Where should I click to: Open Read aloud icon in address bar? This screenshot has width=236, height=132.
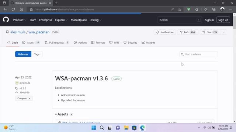tap(173, 10)
